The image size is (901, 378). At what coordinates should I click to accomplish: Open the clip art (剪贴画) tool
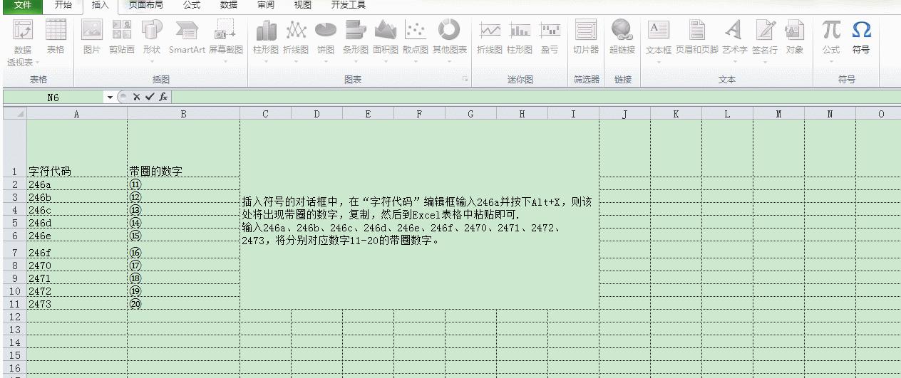click(122, 37)
